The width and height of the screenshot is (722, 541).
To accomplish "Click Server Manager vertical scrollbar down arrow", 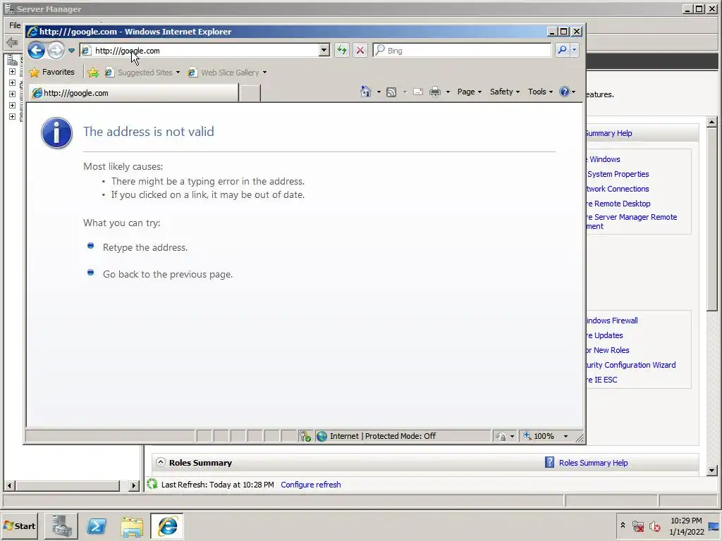I will (712, 470).
